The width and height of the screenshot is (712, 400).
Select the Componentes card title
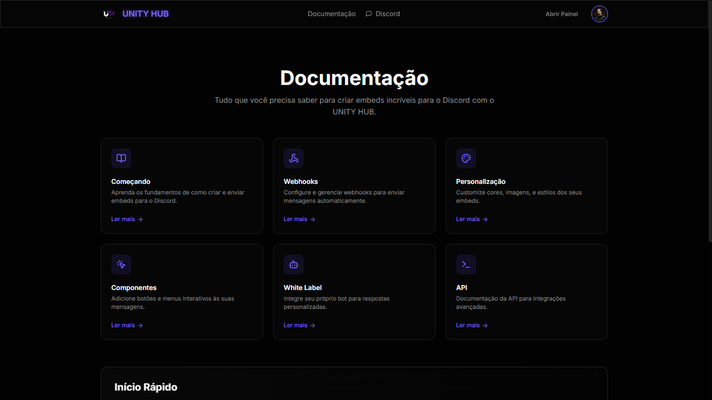pos(134,288)
